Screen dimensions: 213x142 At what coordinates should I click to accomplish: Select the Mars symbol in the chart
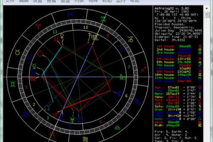click(55, 115)
